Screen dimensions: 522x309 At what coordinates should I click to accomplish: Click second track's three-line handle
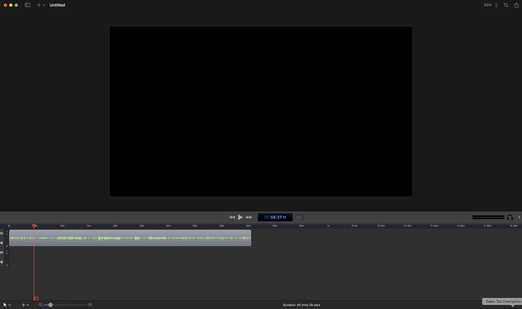[7, 265]
